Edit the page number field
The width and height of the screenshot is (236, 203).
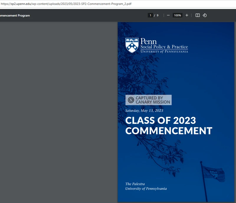pos(150,15)
